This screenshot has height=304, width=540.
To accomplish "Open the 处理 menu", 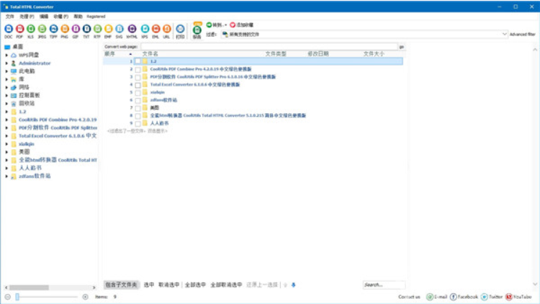I will 27,16.
